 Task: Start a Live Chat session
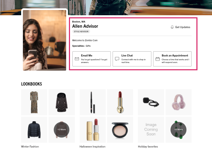tap(132, 59)
